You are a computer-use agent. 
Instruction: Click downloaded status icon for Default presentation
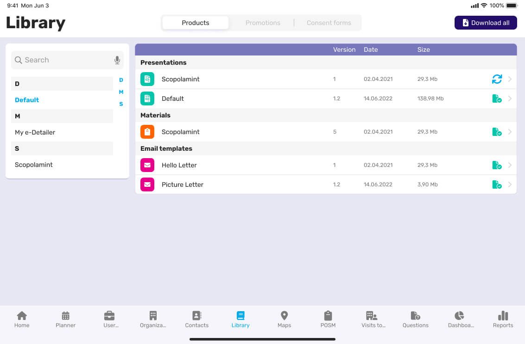pyautogui.click(x=497, y=98)
